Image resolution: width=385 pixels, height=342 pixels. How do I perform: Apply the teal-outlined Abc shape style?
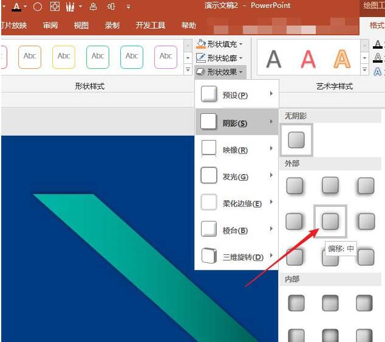[132, 57]
